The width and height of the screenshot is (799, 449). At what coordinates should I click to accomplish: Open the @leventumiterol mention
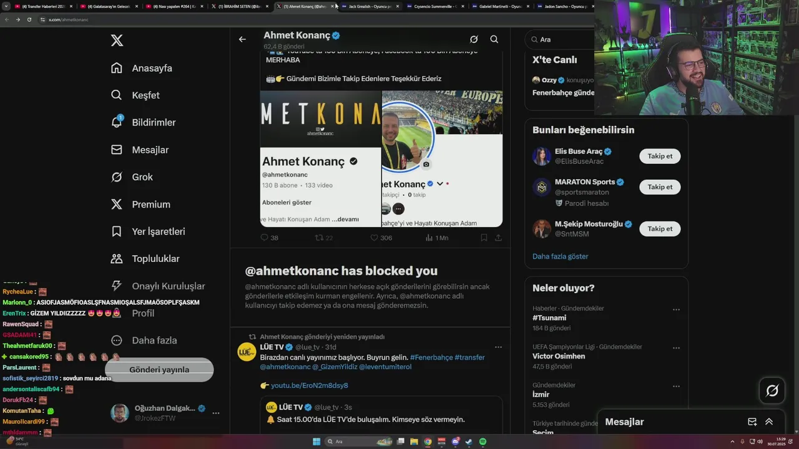[x=385, y=367]
